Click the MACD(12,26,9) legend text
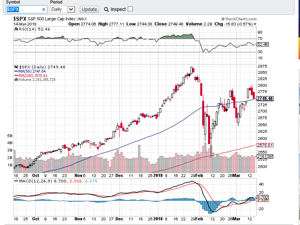The image size is (300, 225). pos(36,181)
